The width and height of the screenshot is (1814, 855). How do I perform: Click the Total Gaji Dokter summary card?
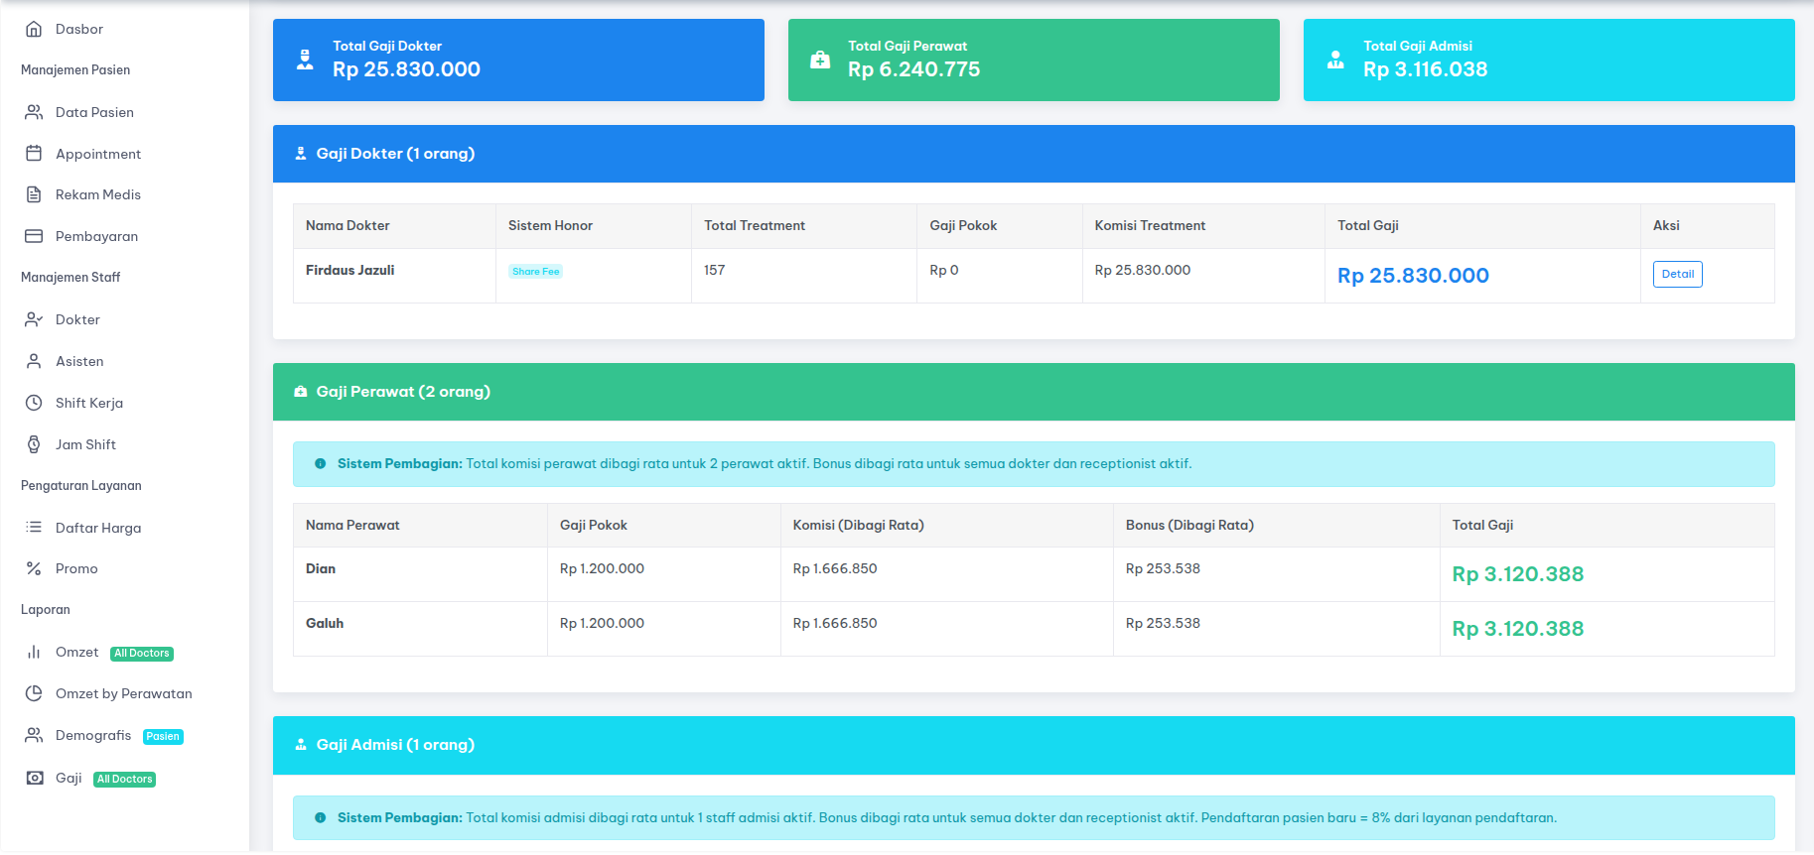518,60
